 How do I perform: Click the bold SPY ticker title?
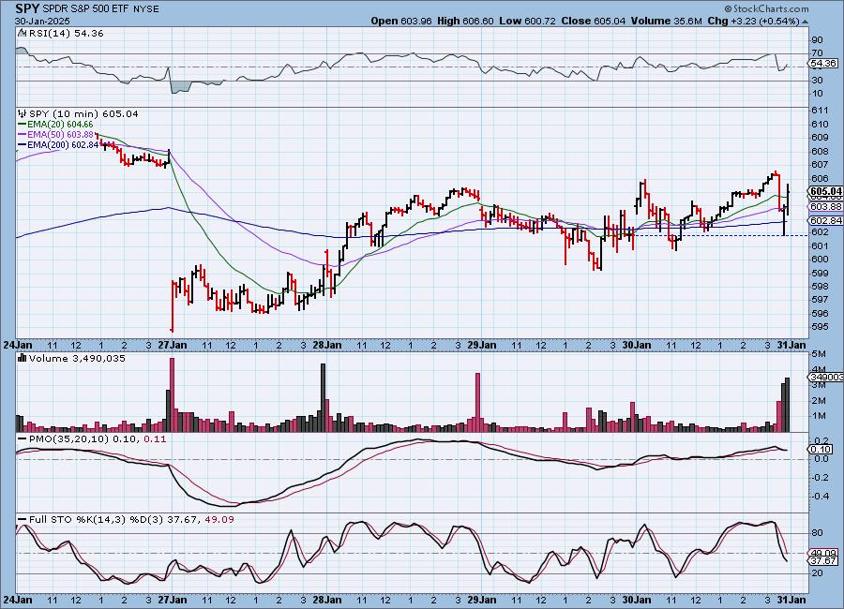(x=26, y=8)
